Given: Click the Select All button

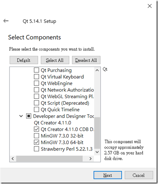Looking at the screenshot, I should tap(55, 60).
